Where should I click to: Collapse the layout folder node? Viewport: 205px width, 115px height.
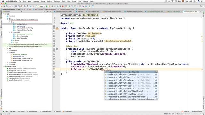pos(7,52)
